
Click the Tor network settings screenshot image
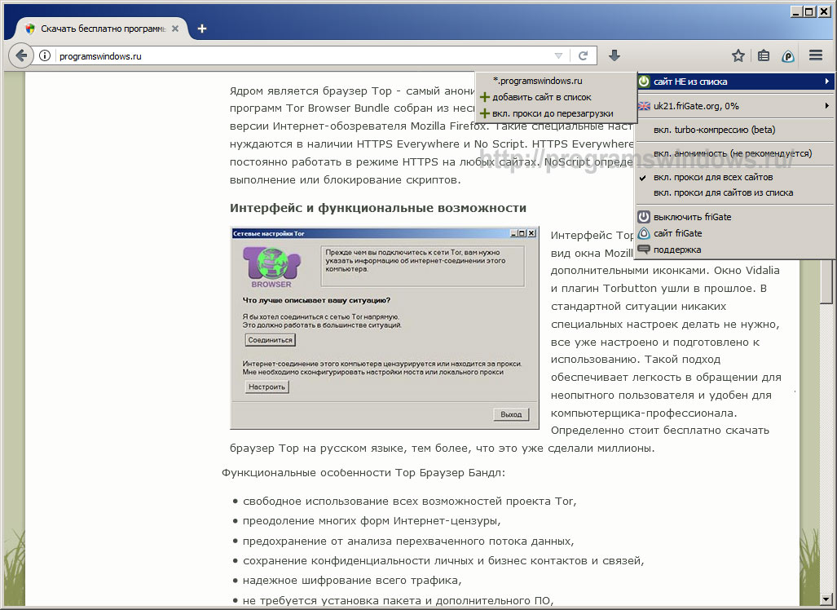(385, 328)
